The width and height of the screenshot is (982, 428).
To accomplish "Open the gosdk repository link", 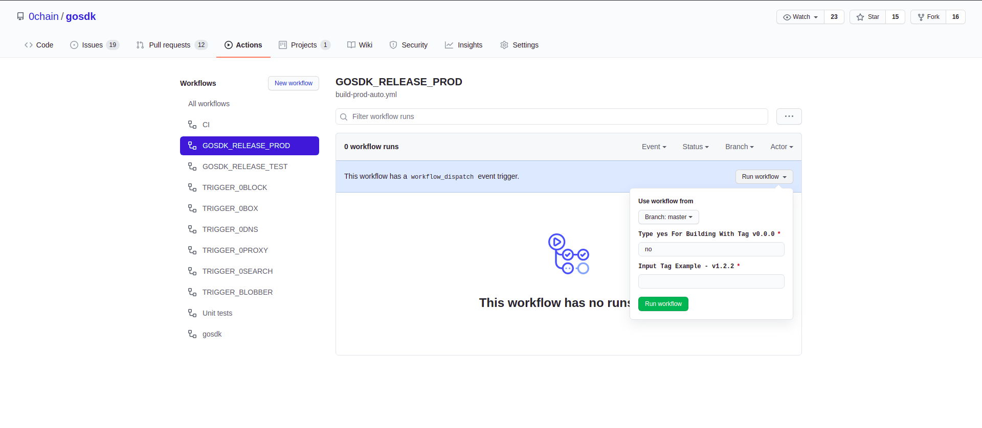I will [81, 16].
